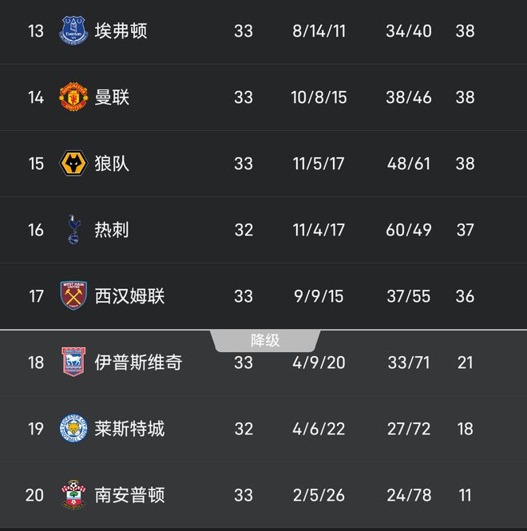Open the Tottenham cockerel crest

74,229
